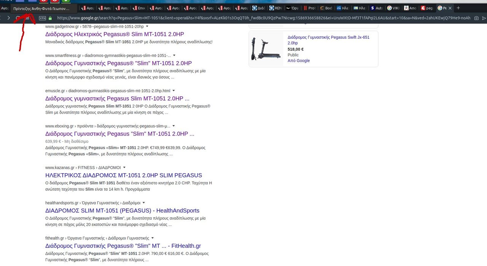Viewport: 487px width, 266px height.
Task: Switch to the 'Prot' tab
Action: (310, 8)
